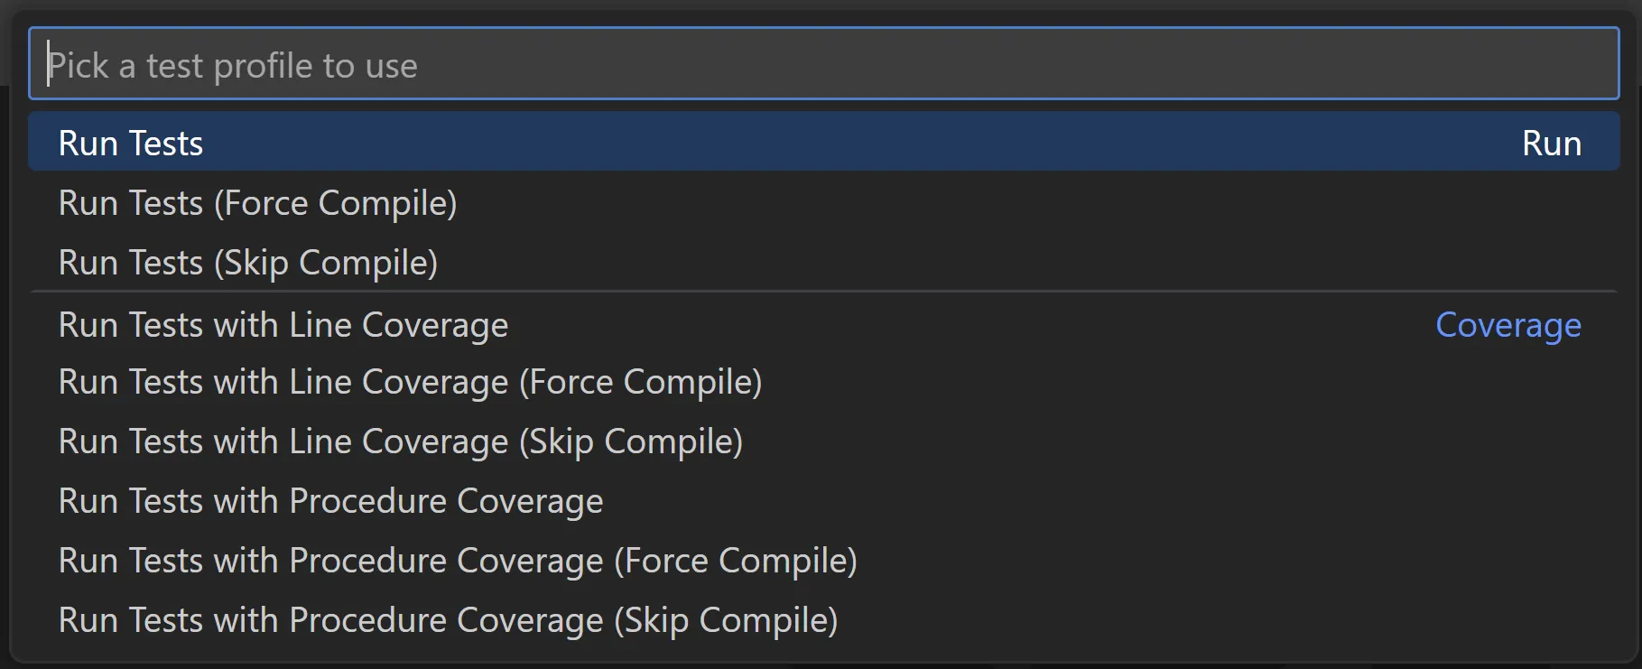Pick Run Tests with Line Coverage (Force Compile)
This screenshot has width=1642, height=669.
[410, 382]
